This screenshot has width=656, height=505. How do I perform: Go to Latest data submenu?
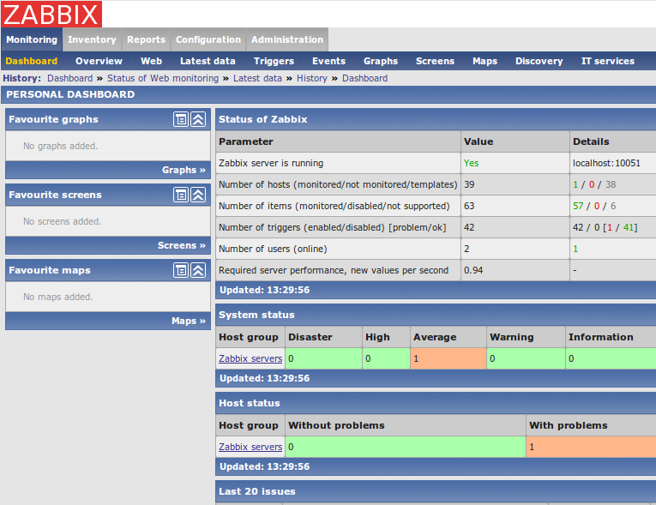pyautogui.click(x=208, y=61)
